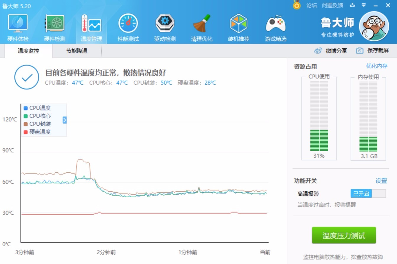Click the Weibo share icon
This screenshot has width=397, height=264.
point(318,51)
